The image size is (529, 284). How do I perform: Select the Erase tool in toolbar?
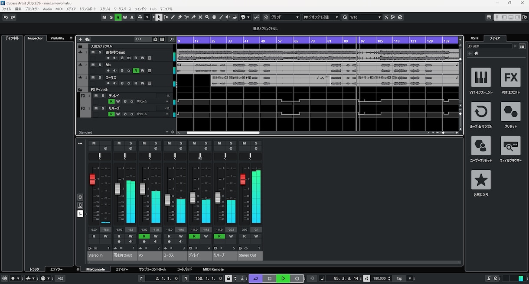180,17
